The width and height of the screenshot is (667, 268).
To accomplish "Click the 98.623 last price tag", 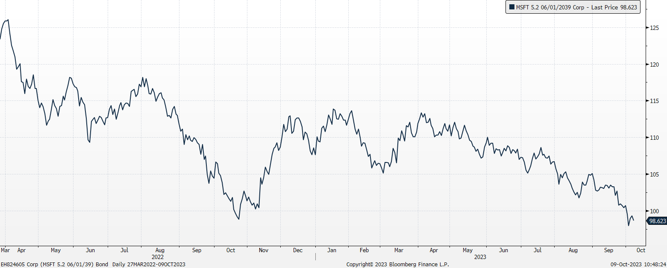I will pyautogui.click(x=657, y=221).
